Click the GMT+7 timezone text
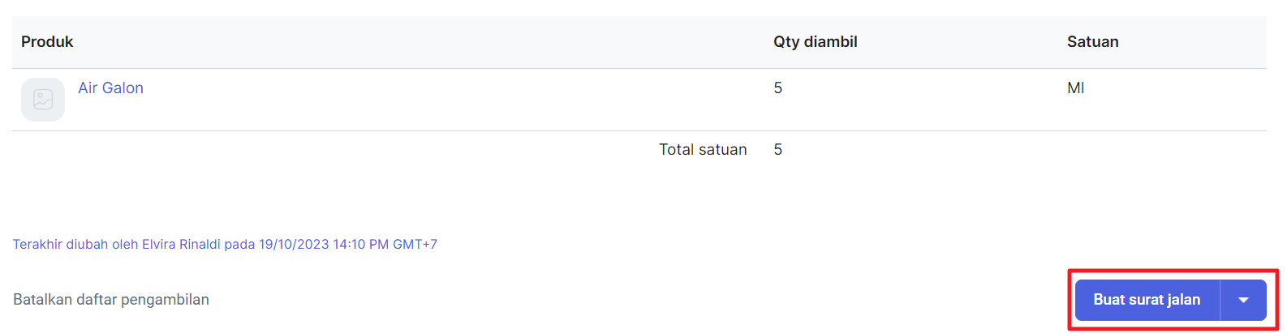This screenshot has height=333, width=1287. pyautogui.click(x=415, y=244)
